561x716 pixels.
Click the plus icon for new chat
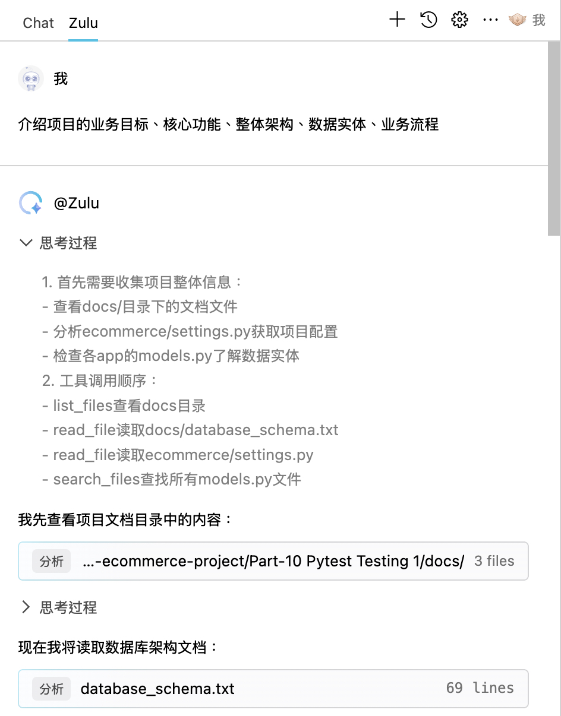(397, 20)
